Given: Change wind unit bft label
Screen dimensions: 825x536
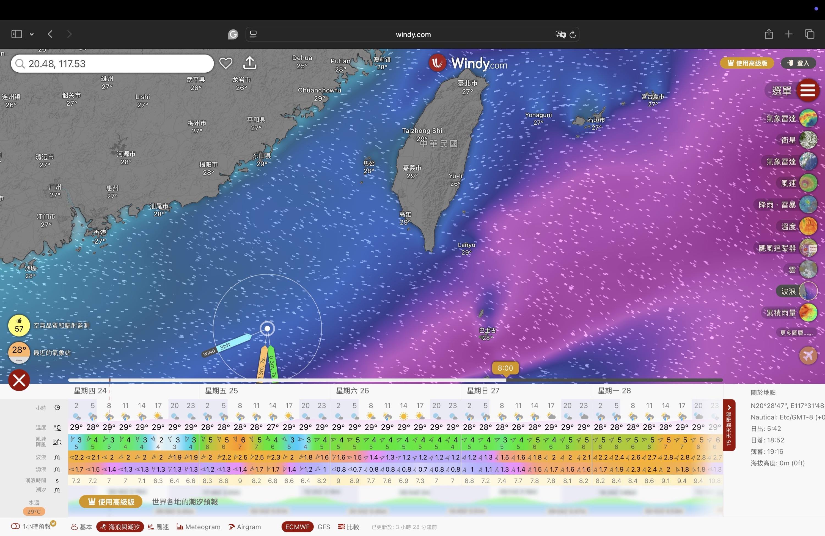Looking at the screenshot, I should pos(57,442).
